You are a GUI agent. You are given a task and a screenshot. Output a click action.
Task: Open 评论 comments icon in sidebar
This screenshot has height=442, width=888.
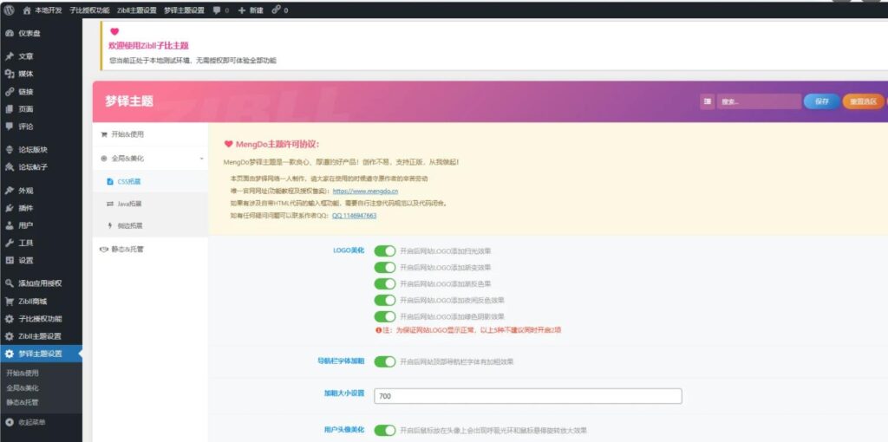click(x=9, y=127)
